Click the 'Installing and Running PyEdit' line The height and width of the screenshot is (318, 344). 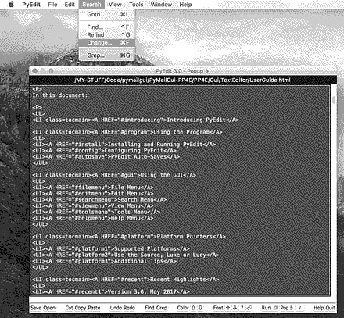coord(124,145)
